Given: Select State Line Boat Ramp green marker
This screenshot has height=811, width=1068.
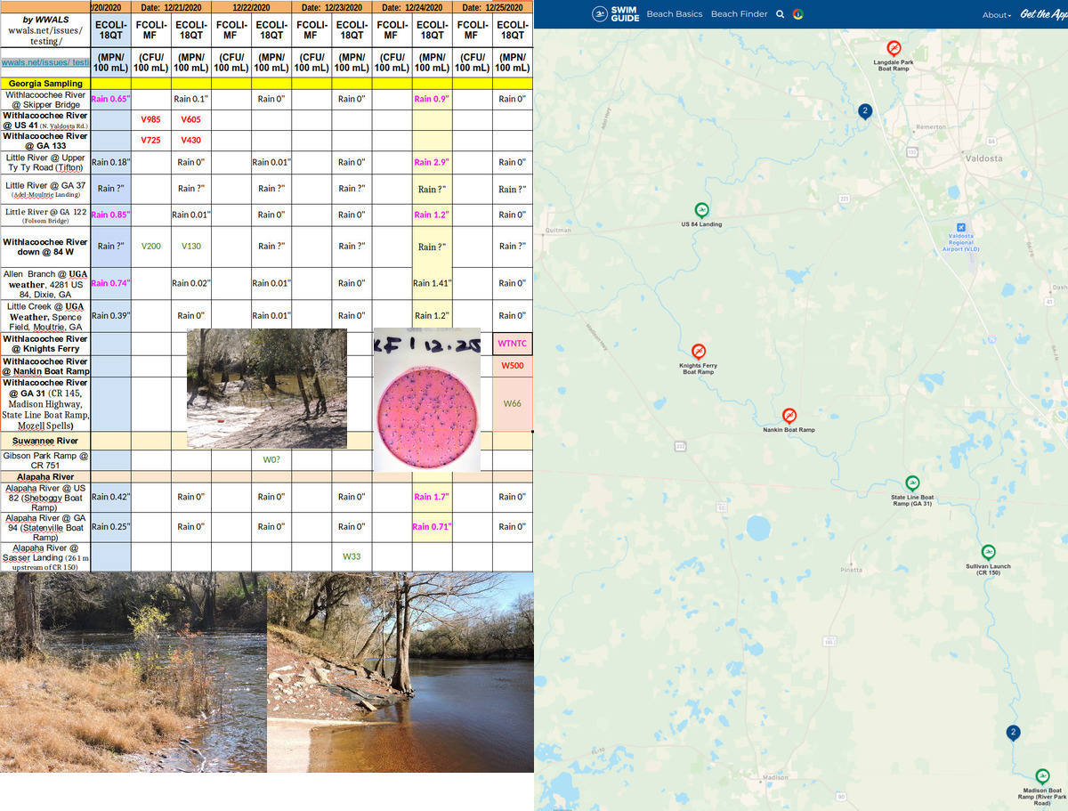Looking at the screenshot, I should [912, 483].
